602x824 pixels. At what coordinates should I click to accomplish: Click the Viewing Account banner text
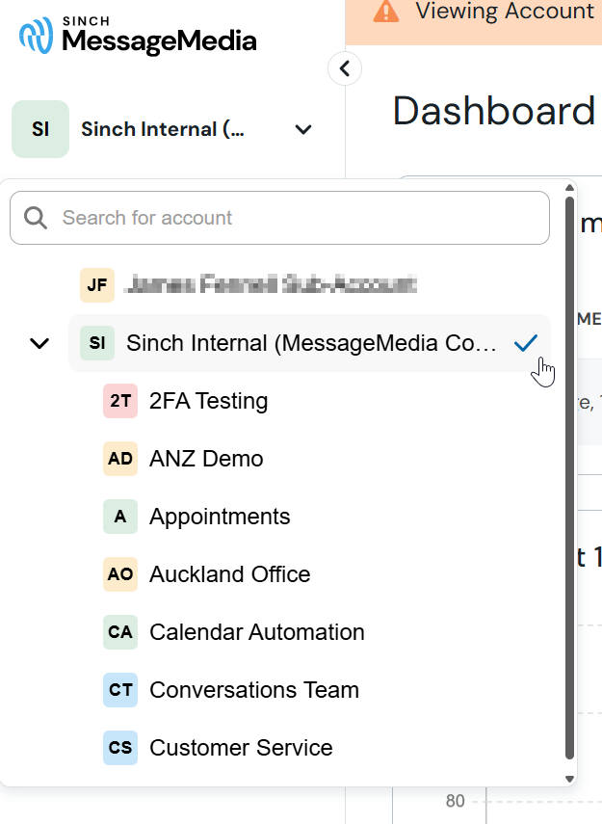505,11
